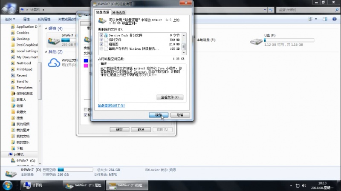Click sidebar scrollbar up arrow
The width and height of the screenshot is (341, 191).
click(40, 26)
